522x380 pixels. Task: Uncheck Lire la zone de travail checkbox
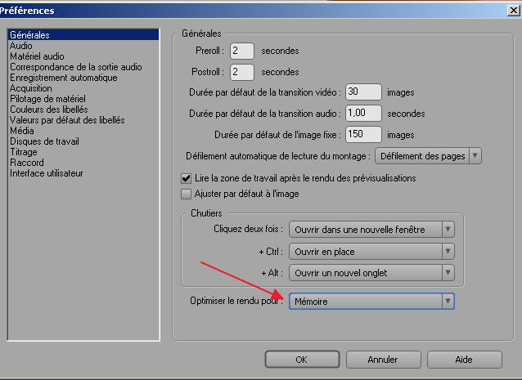pyautogui.click(x=186, y=178)
